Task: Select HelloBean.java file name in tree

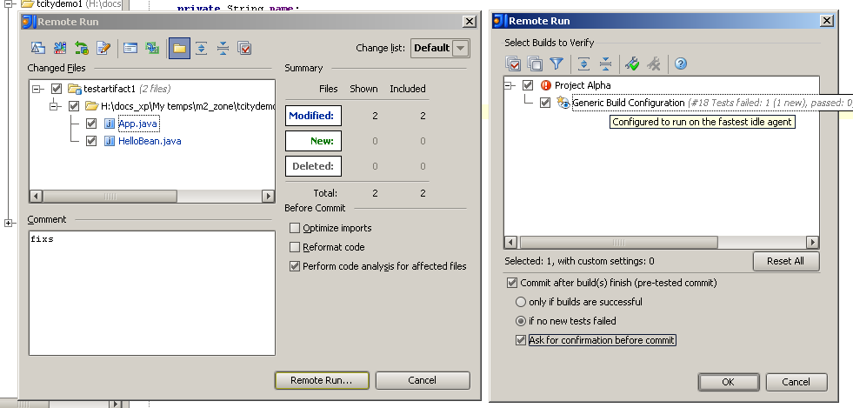Action: pyautogui.click(x=150, y=142)
